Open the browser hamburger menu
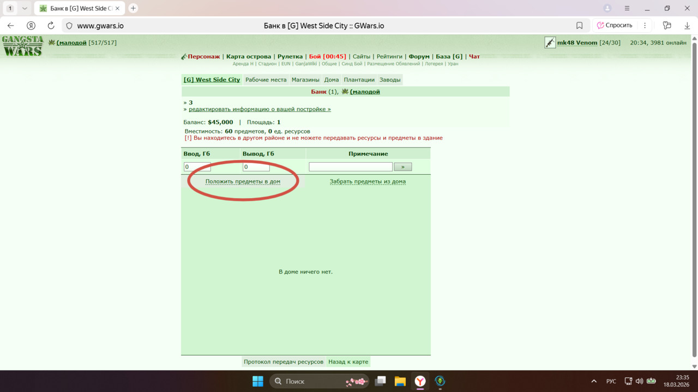The height and width of the screenshot is (392, 698). pyautogui.click(x=628, y=8)
